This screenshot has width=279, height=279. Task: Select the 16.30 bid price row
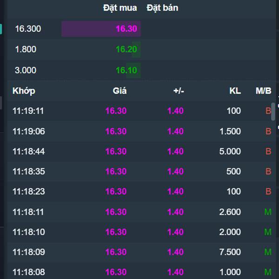(142, 29)
